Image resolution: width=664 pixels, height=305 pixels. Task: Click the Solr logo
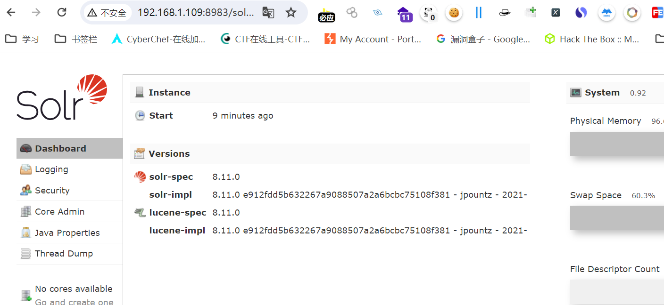click(x=62, y=97)
